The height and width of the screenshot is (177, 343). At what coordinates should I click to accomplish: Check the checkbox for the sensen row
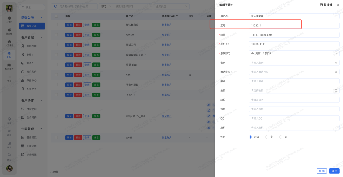pyautogui.click(x=57, y=34)
